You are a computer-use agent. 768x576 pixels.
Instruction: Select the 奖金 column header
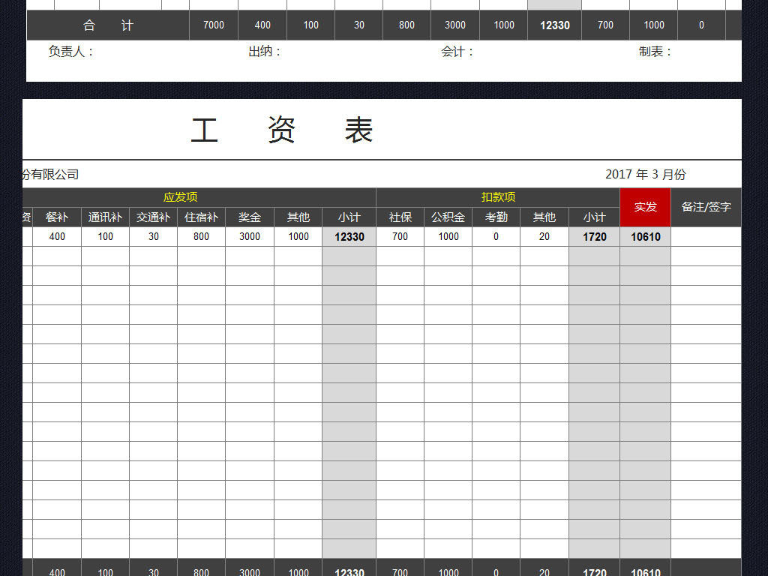(249, 217)
